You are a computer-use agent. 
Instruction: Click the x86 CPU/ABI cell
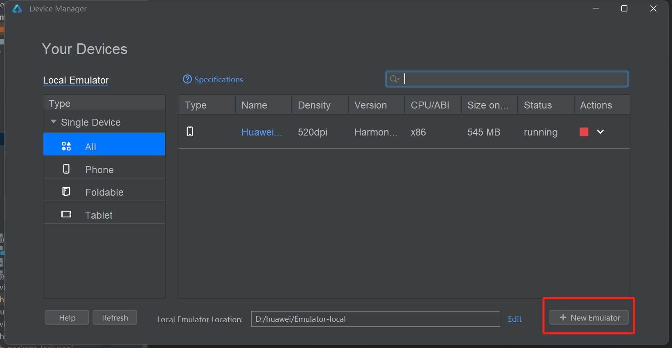coord(418,132)
